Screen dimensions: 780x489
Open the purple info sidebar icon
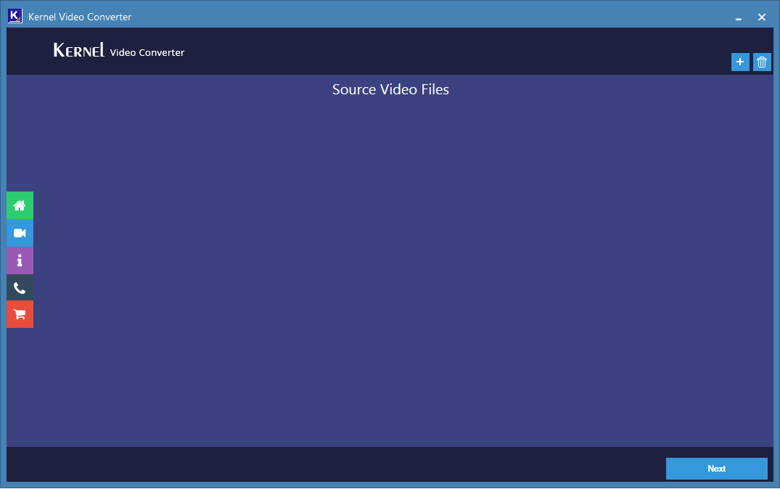point(20,260)
